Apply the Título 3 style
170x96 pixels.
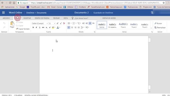click(x=144, y=25)
